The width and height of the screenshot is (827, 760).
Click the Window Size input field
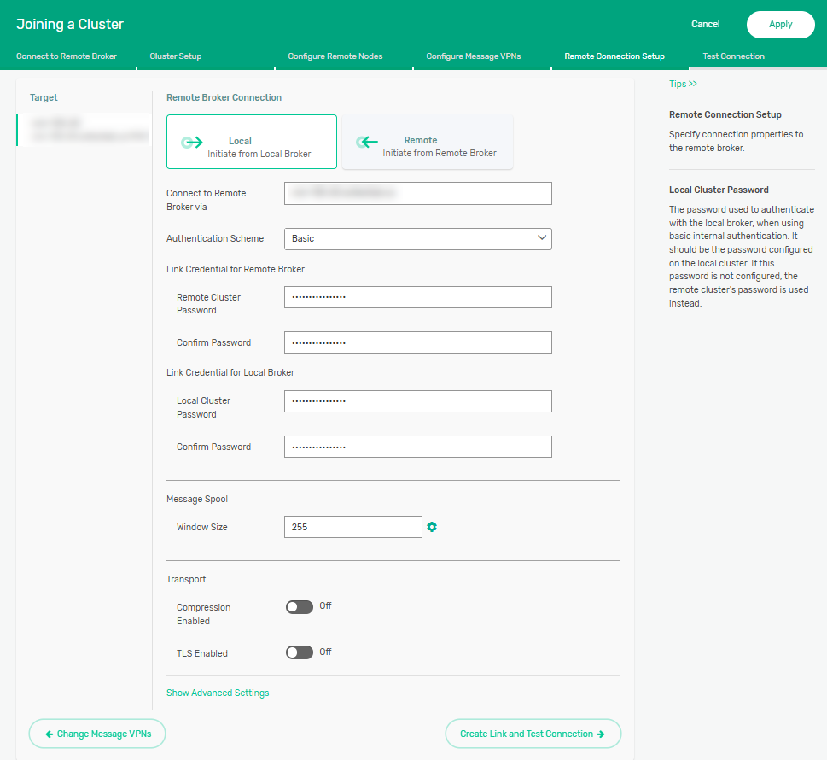click(352, 528)
